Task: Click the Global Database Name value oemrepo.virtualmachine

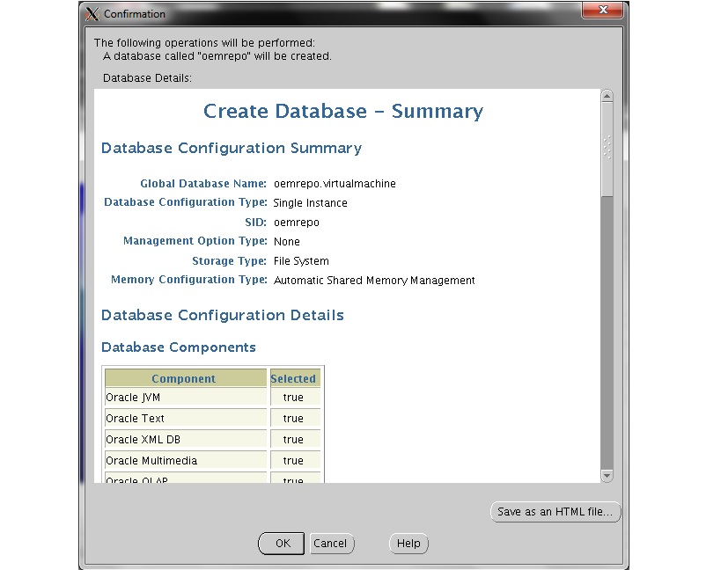Action: pos(333,183)
